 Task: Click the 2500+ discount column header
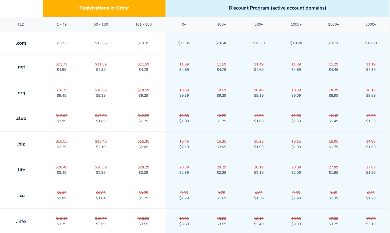pos(333,24)
